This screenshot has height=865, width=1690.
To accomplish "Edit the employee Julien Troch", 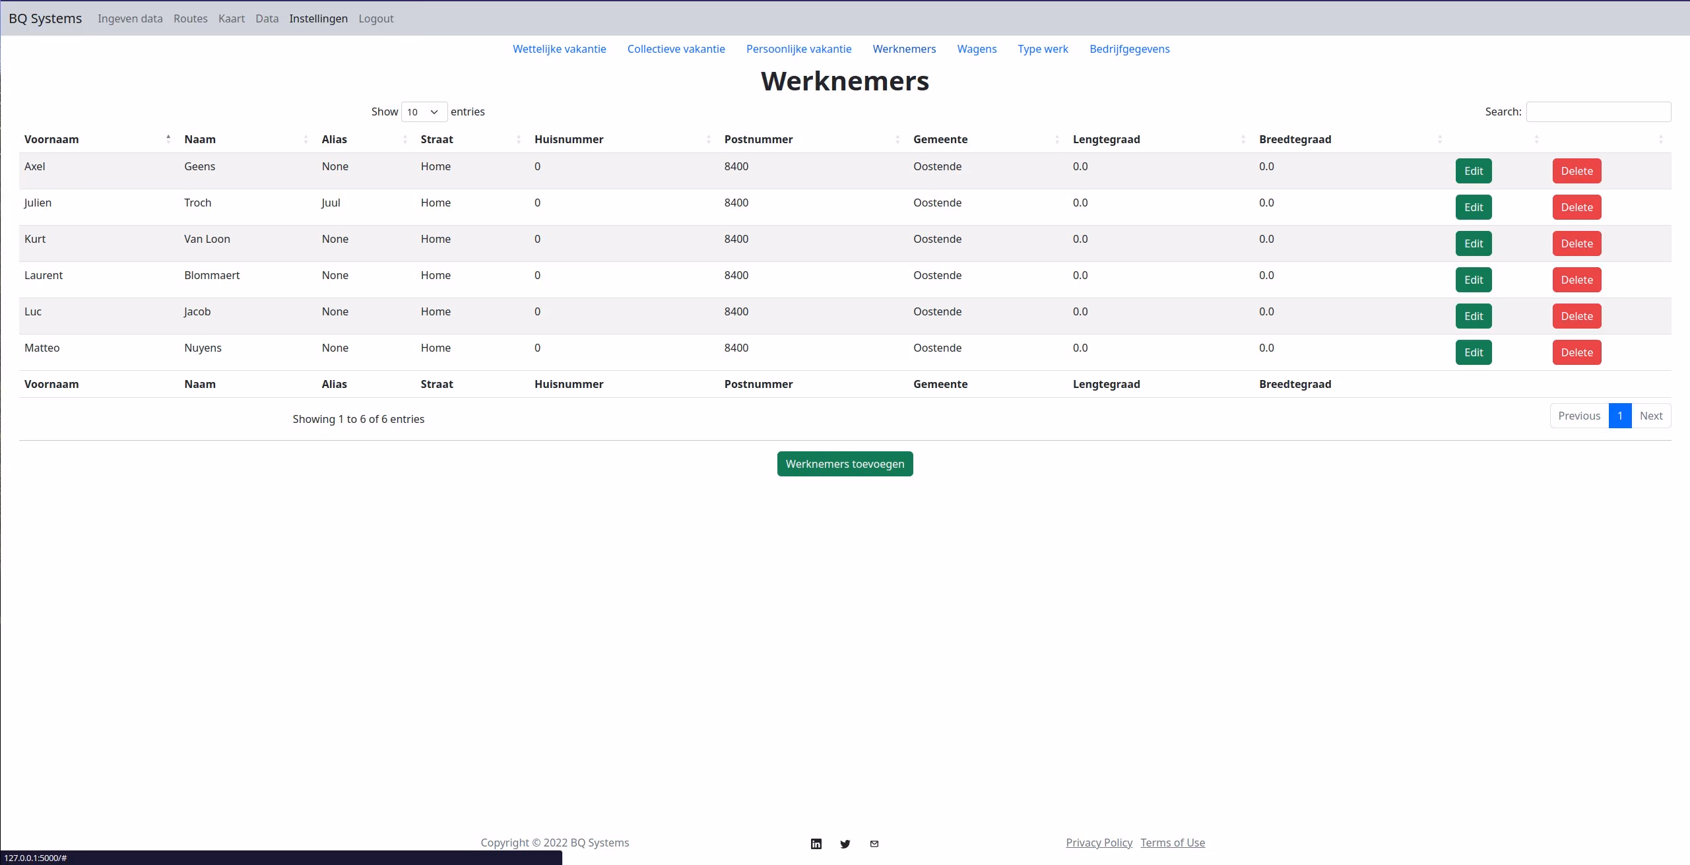I will pos(1474,207).
